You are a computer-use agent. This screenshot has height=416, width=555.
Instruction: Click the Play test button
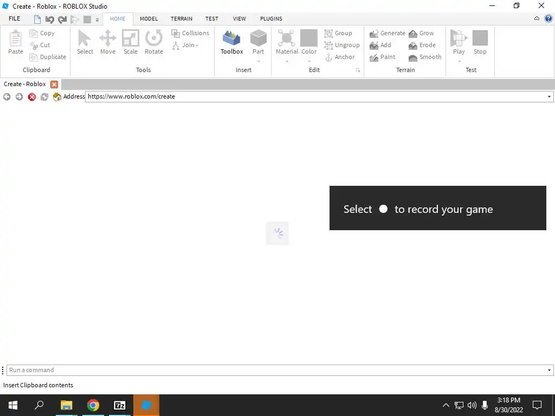[x=459, y=42]
